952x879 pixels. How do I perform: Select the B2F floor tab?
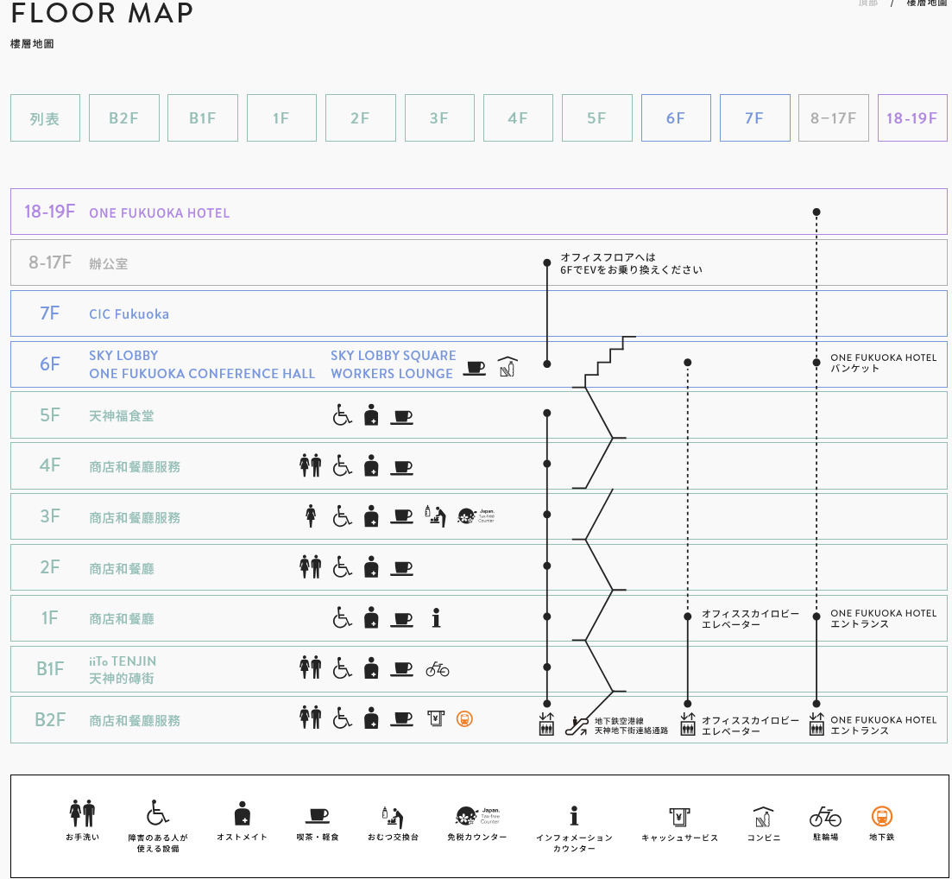pyautogui.click(x=123, y=118)
